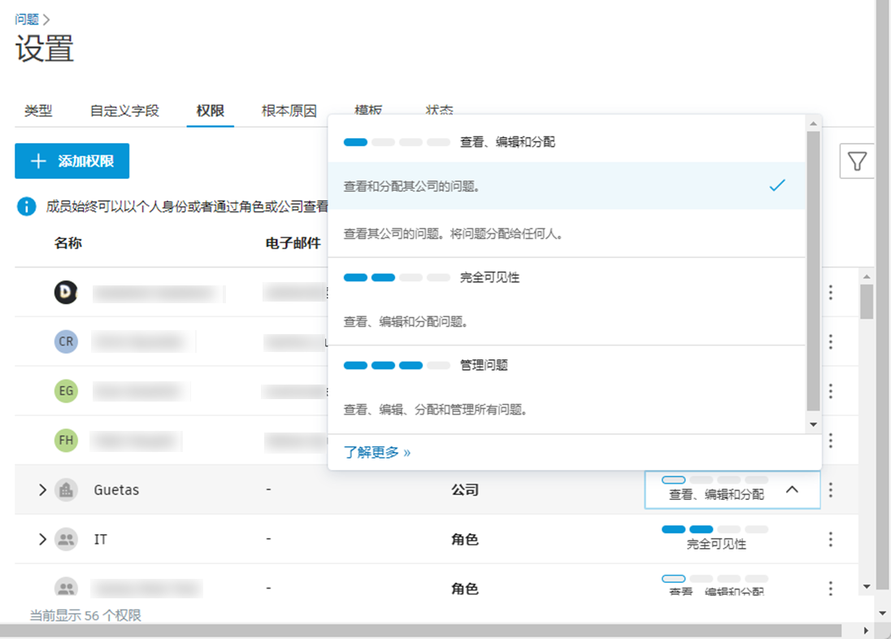Click the IT name cell
Viewport: 891px width, 639px height.
point(101,539)
